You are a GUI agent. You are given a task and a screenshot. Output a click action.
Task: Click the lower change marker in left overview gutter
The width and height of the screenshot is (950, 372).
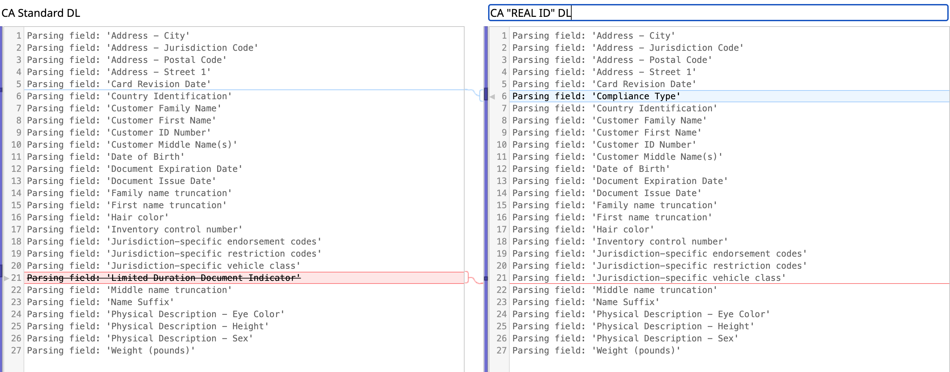click(x=1, y=271)
